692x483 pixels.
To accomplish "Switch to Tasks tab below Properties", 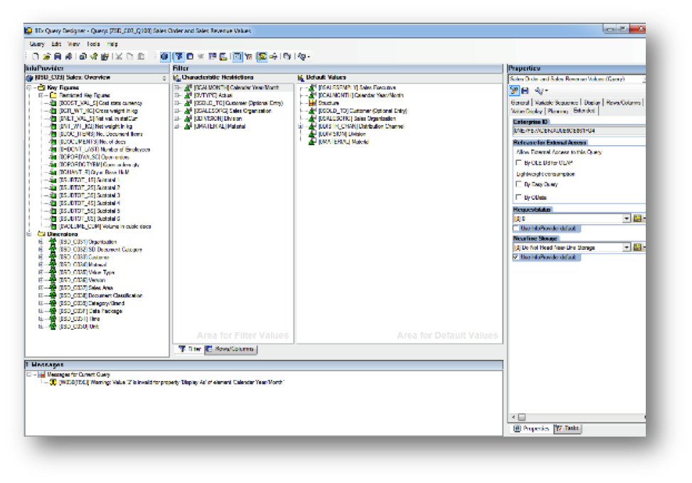I will pos(568,428).
